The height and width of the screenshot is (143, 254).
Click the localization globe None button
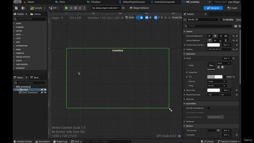[130, 17]
